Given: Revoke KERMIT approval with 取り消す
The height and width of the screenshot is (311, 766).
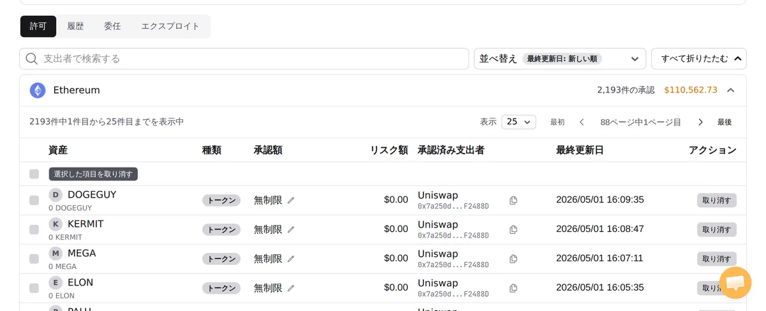Looking at the screenshot, I should pos(716,229).
